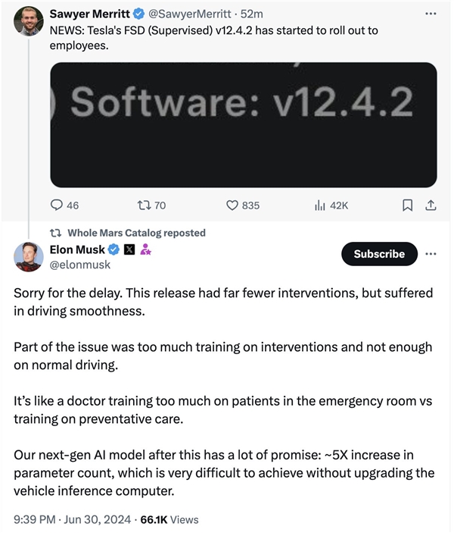Click the Whole Mars Catalog reposted label

pos(136,233)
